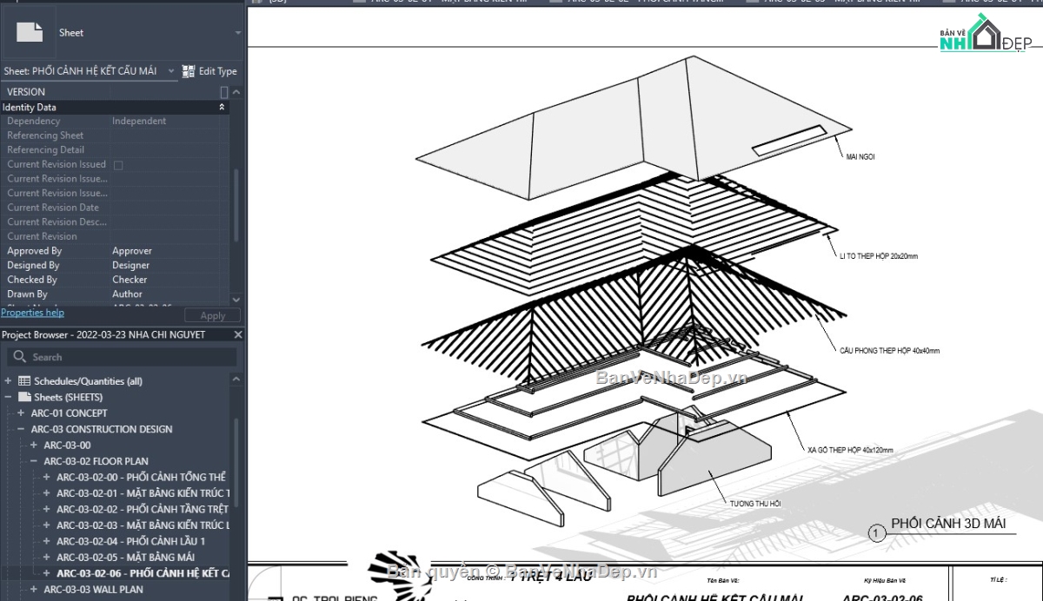Screen dimensions: 1043x601
Task: Select the ARC-01 CONCEPT tree item
Action: click(x=70, y=413)
